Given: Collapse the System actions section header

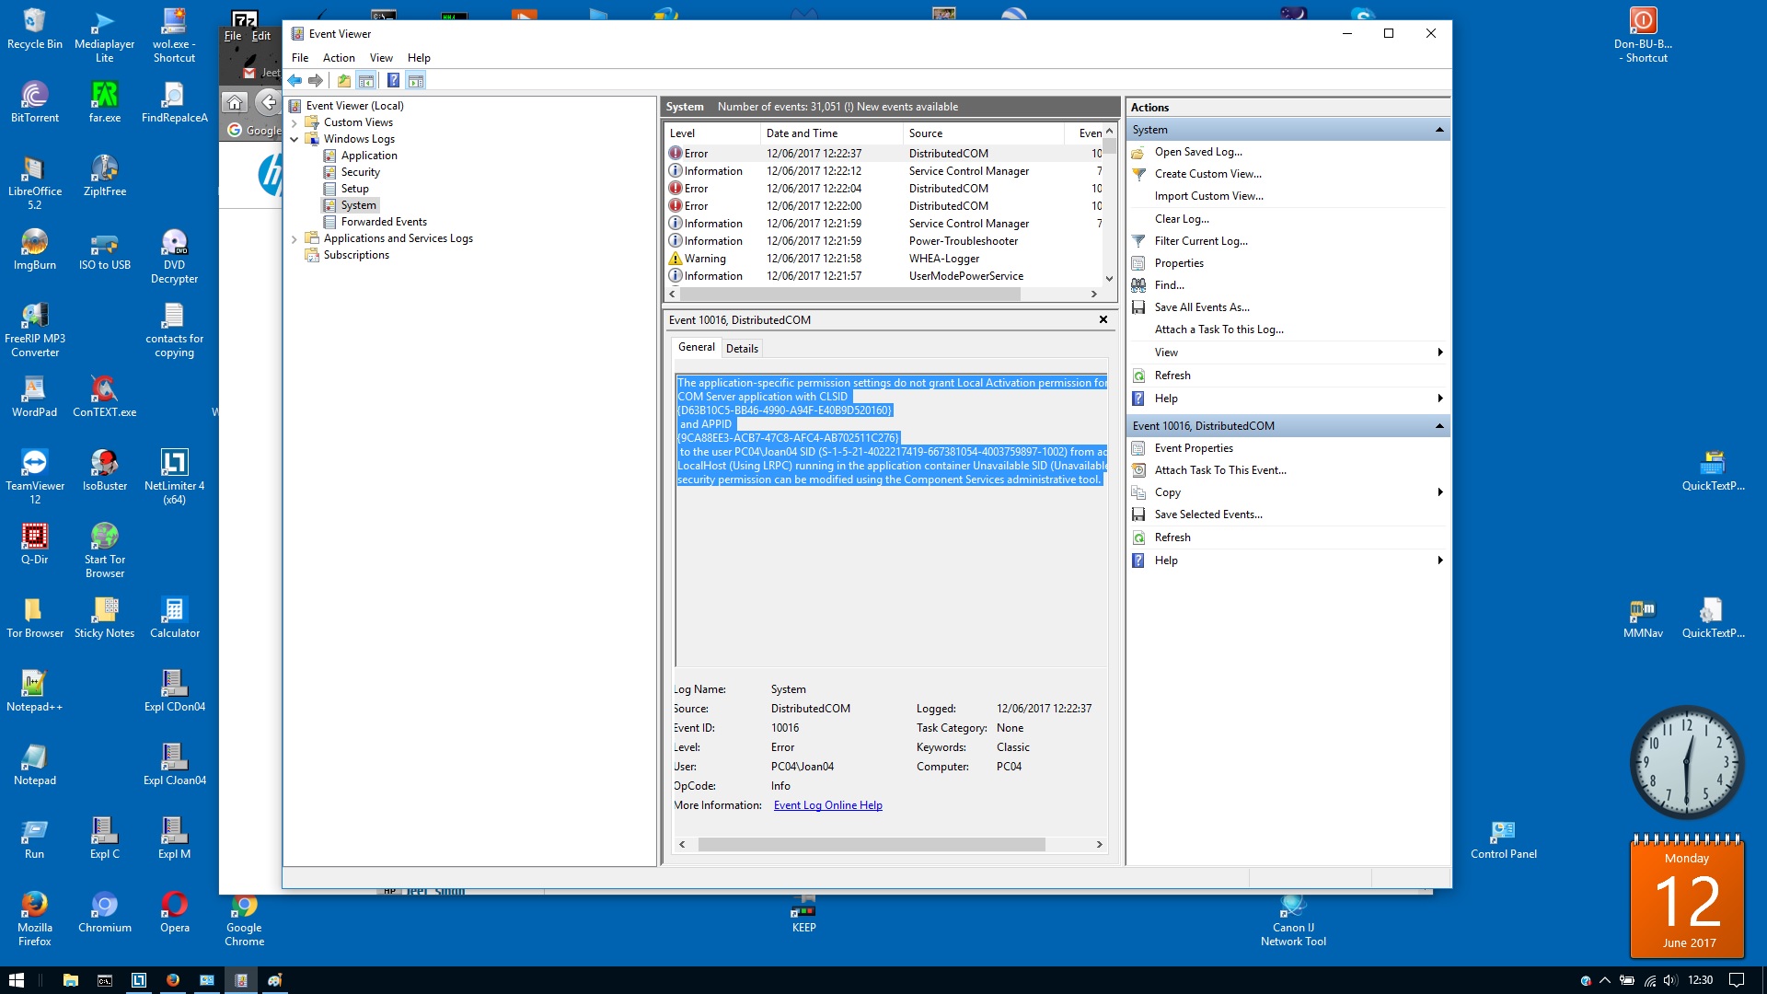Looking at the screenshot, I should pyautogui.click(x=1439, y=130).
